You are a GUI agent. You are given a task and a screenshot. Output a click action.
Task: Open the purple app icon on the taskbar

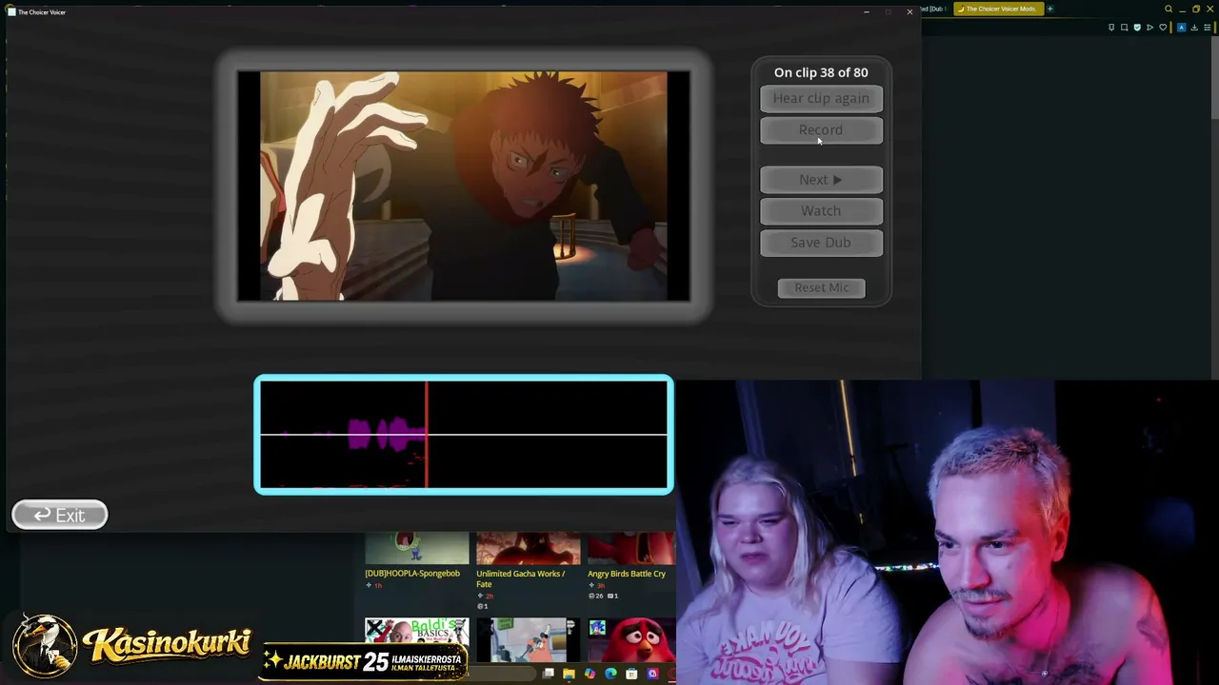(652, 674)
